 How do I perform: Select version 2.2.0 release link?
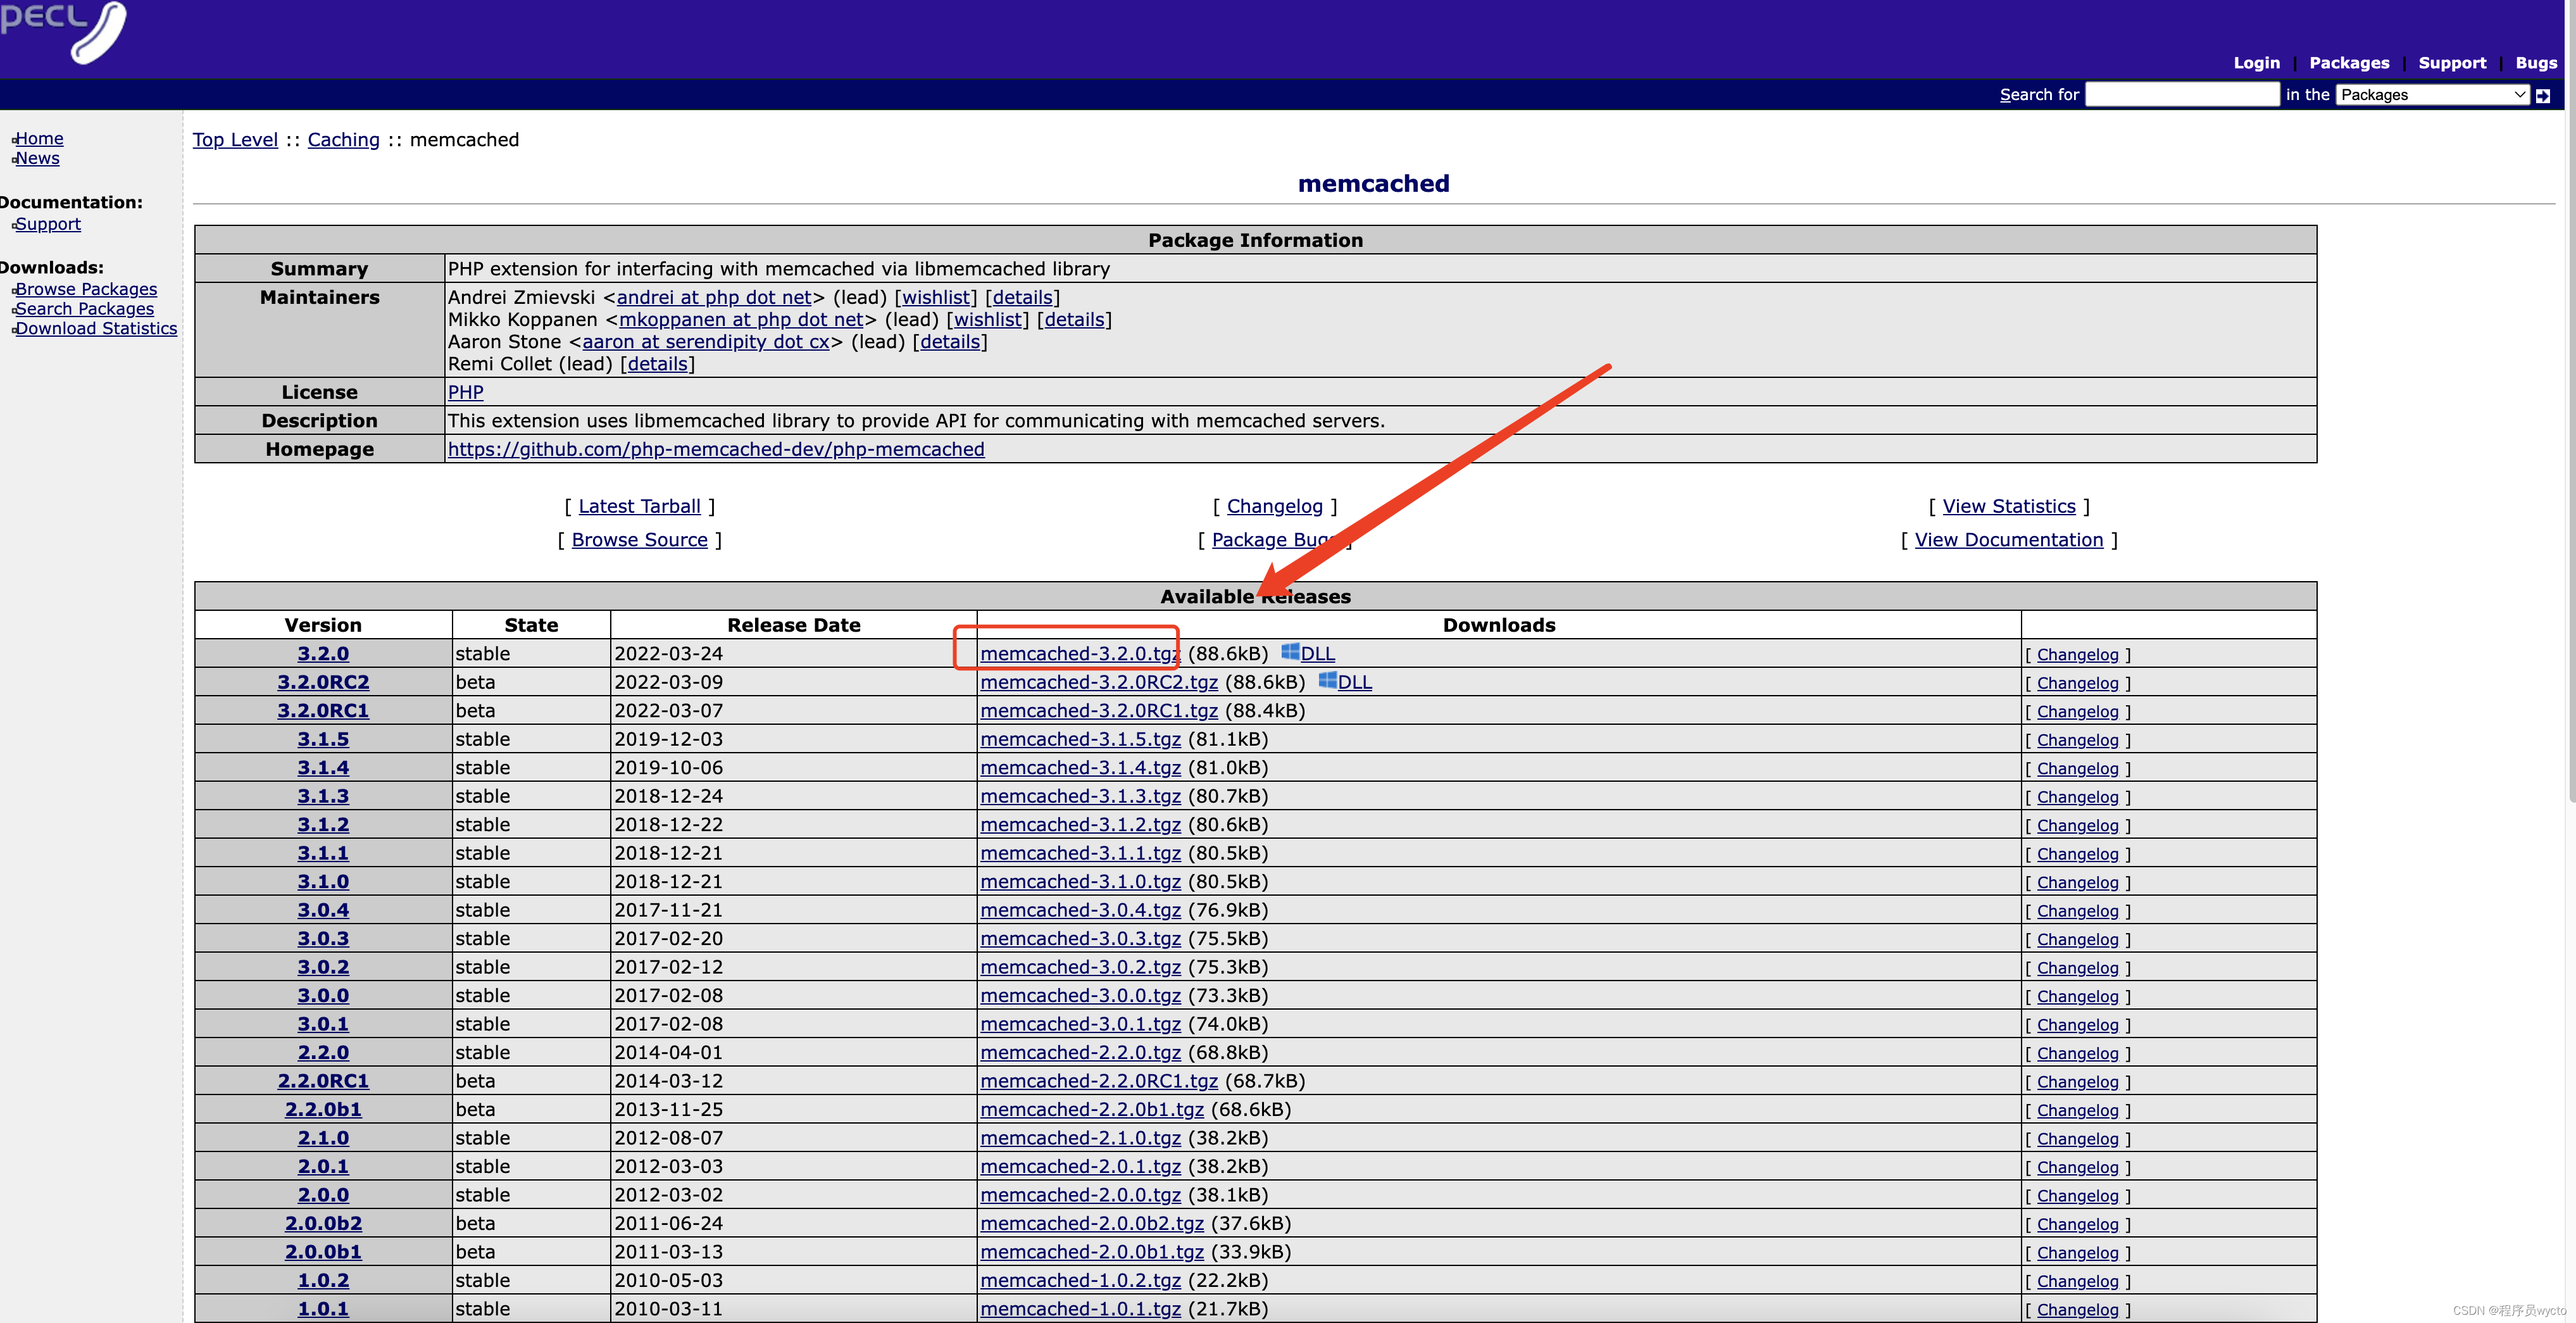tap(323, 1051)
